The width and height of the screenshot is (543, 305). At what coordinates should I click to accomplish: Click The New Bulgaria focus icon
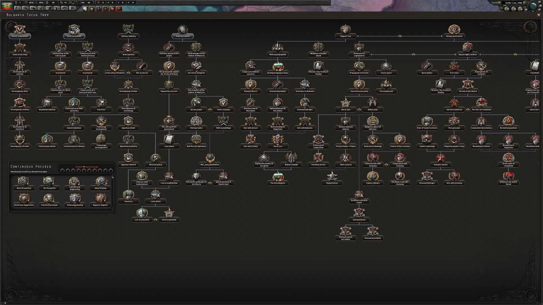pyautogui.click(x=278, y=177)
